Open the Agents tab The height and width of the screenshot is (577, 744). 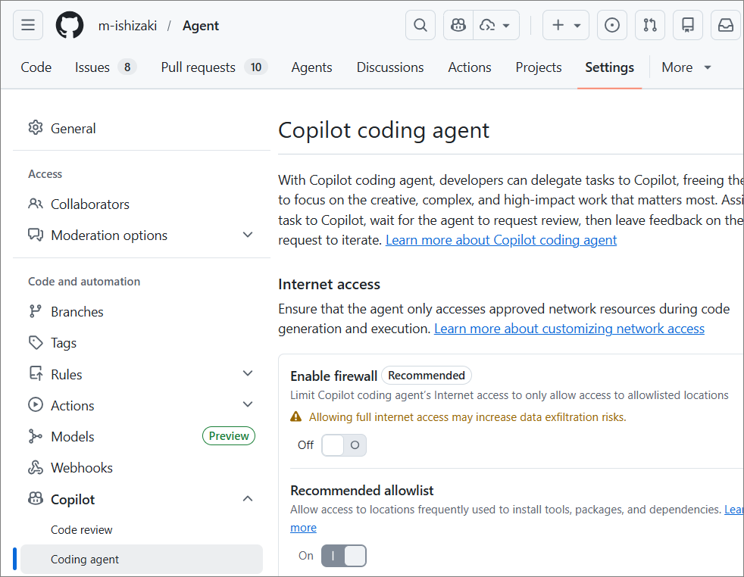click(x=311, y=67)
